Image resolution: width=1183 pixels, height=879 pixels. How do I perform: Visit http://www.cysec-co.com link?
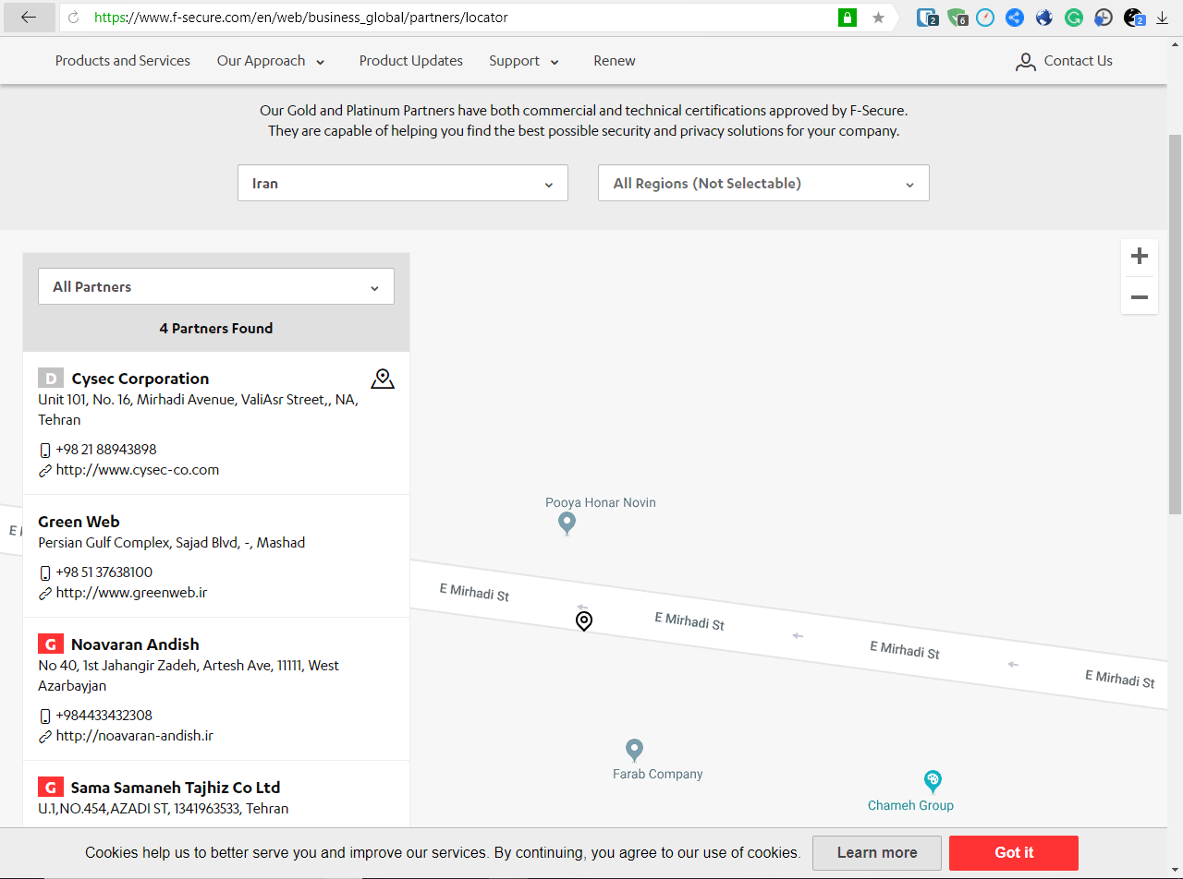click(x=138, y=470)
